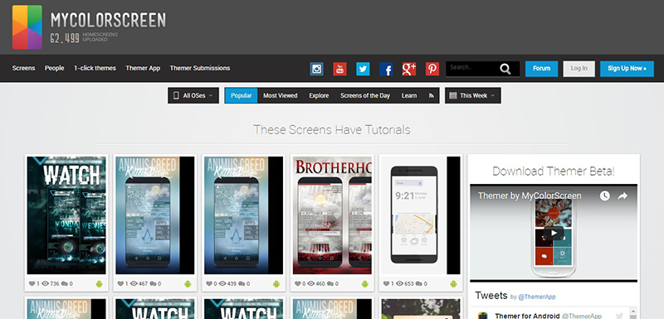Click the Download Themer Beta! heading

[x=554, y=172]
